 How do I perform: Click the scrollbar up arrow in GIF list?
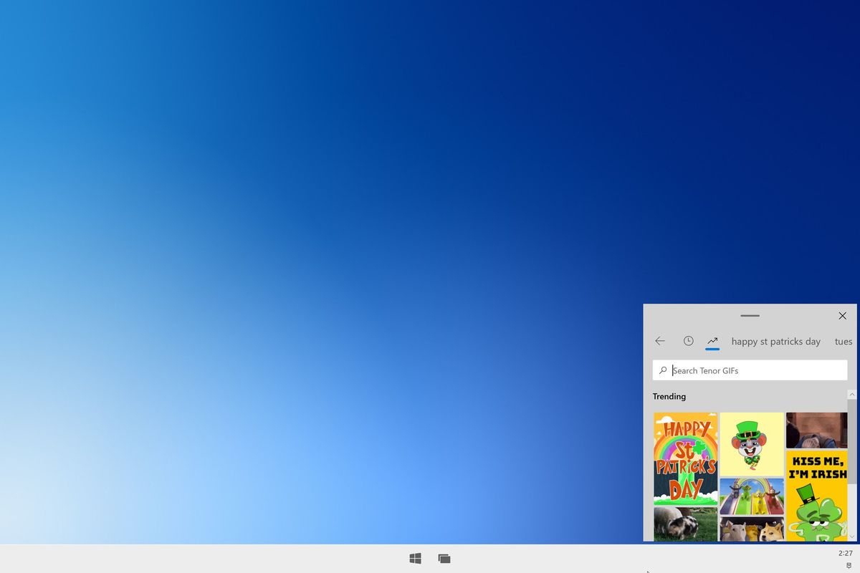851,395
